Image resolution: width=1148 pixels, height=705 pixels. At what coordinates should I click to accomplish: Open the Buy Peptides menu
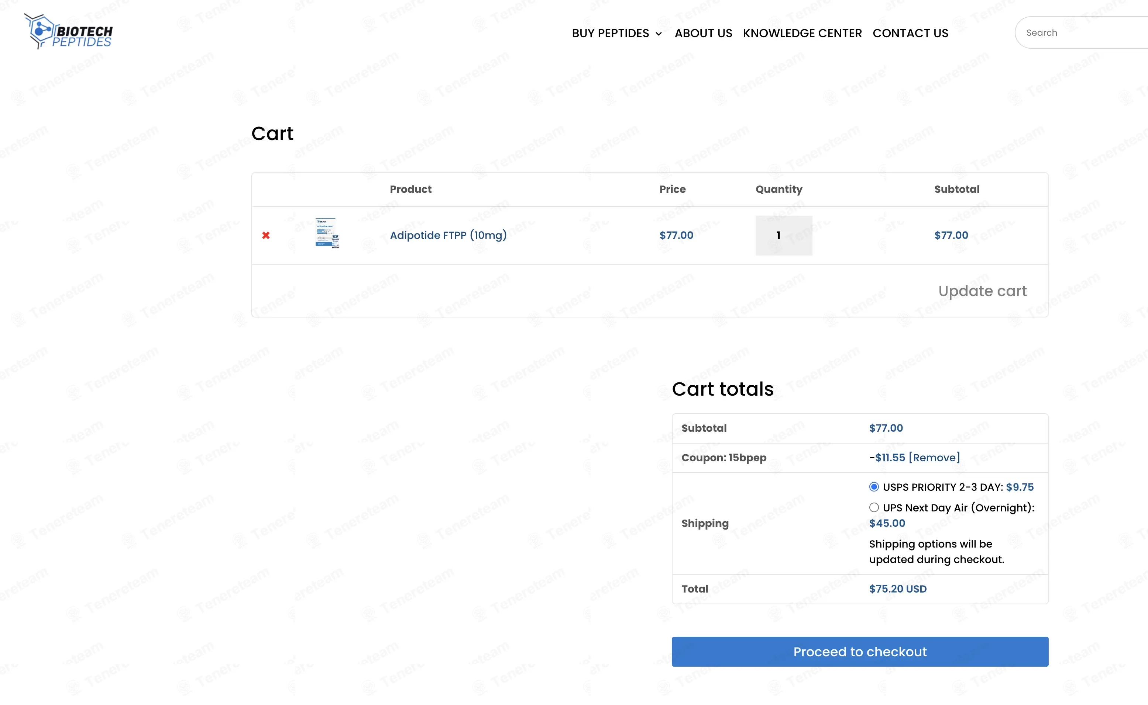click(610, 34)
